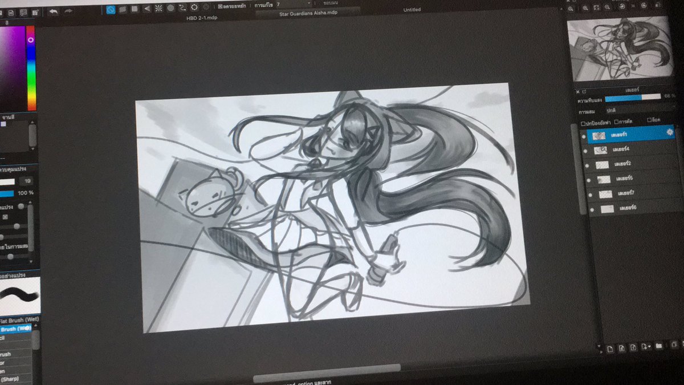The image size is (684, 385).
Task: Select the radial snap icon
Action: coord(158,9)
